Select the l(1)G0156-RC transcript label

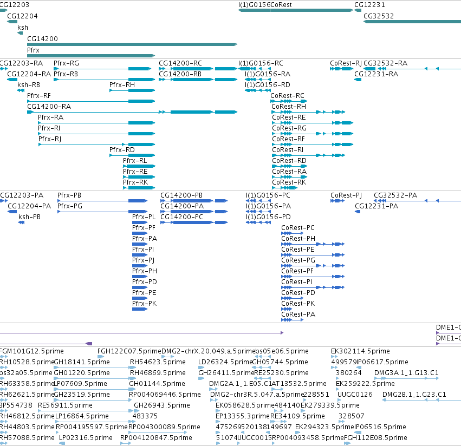[261, 63]
